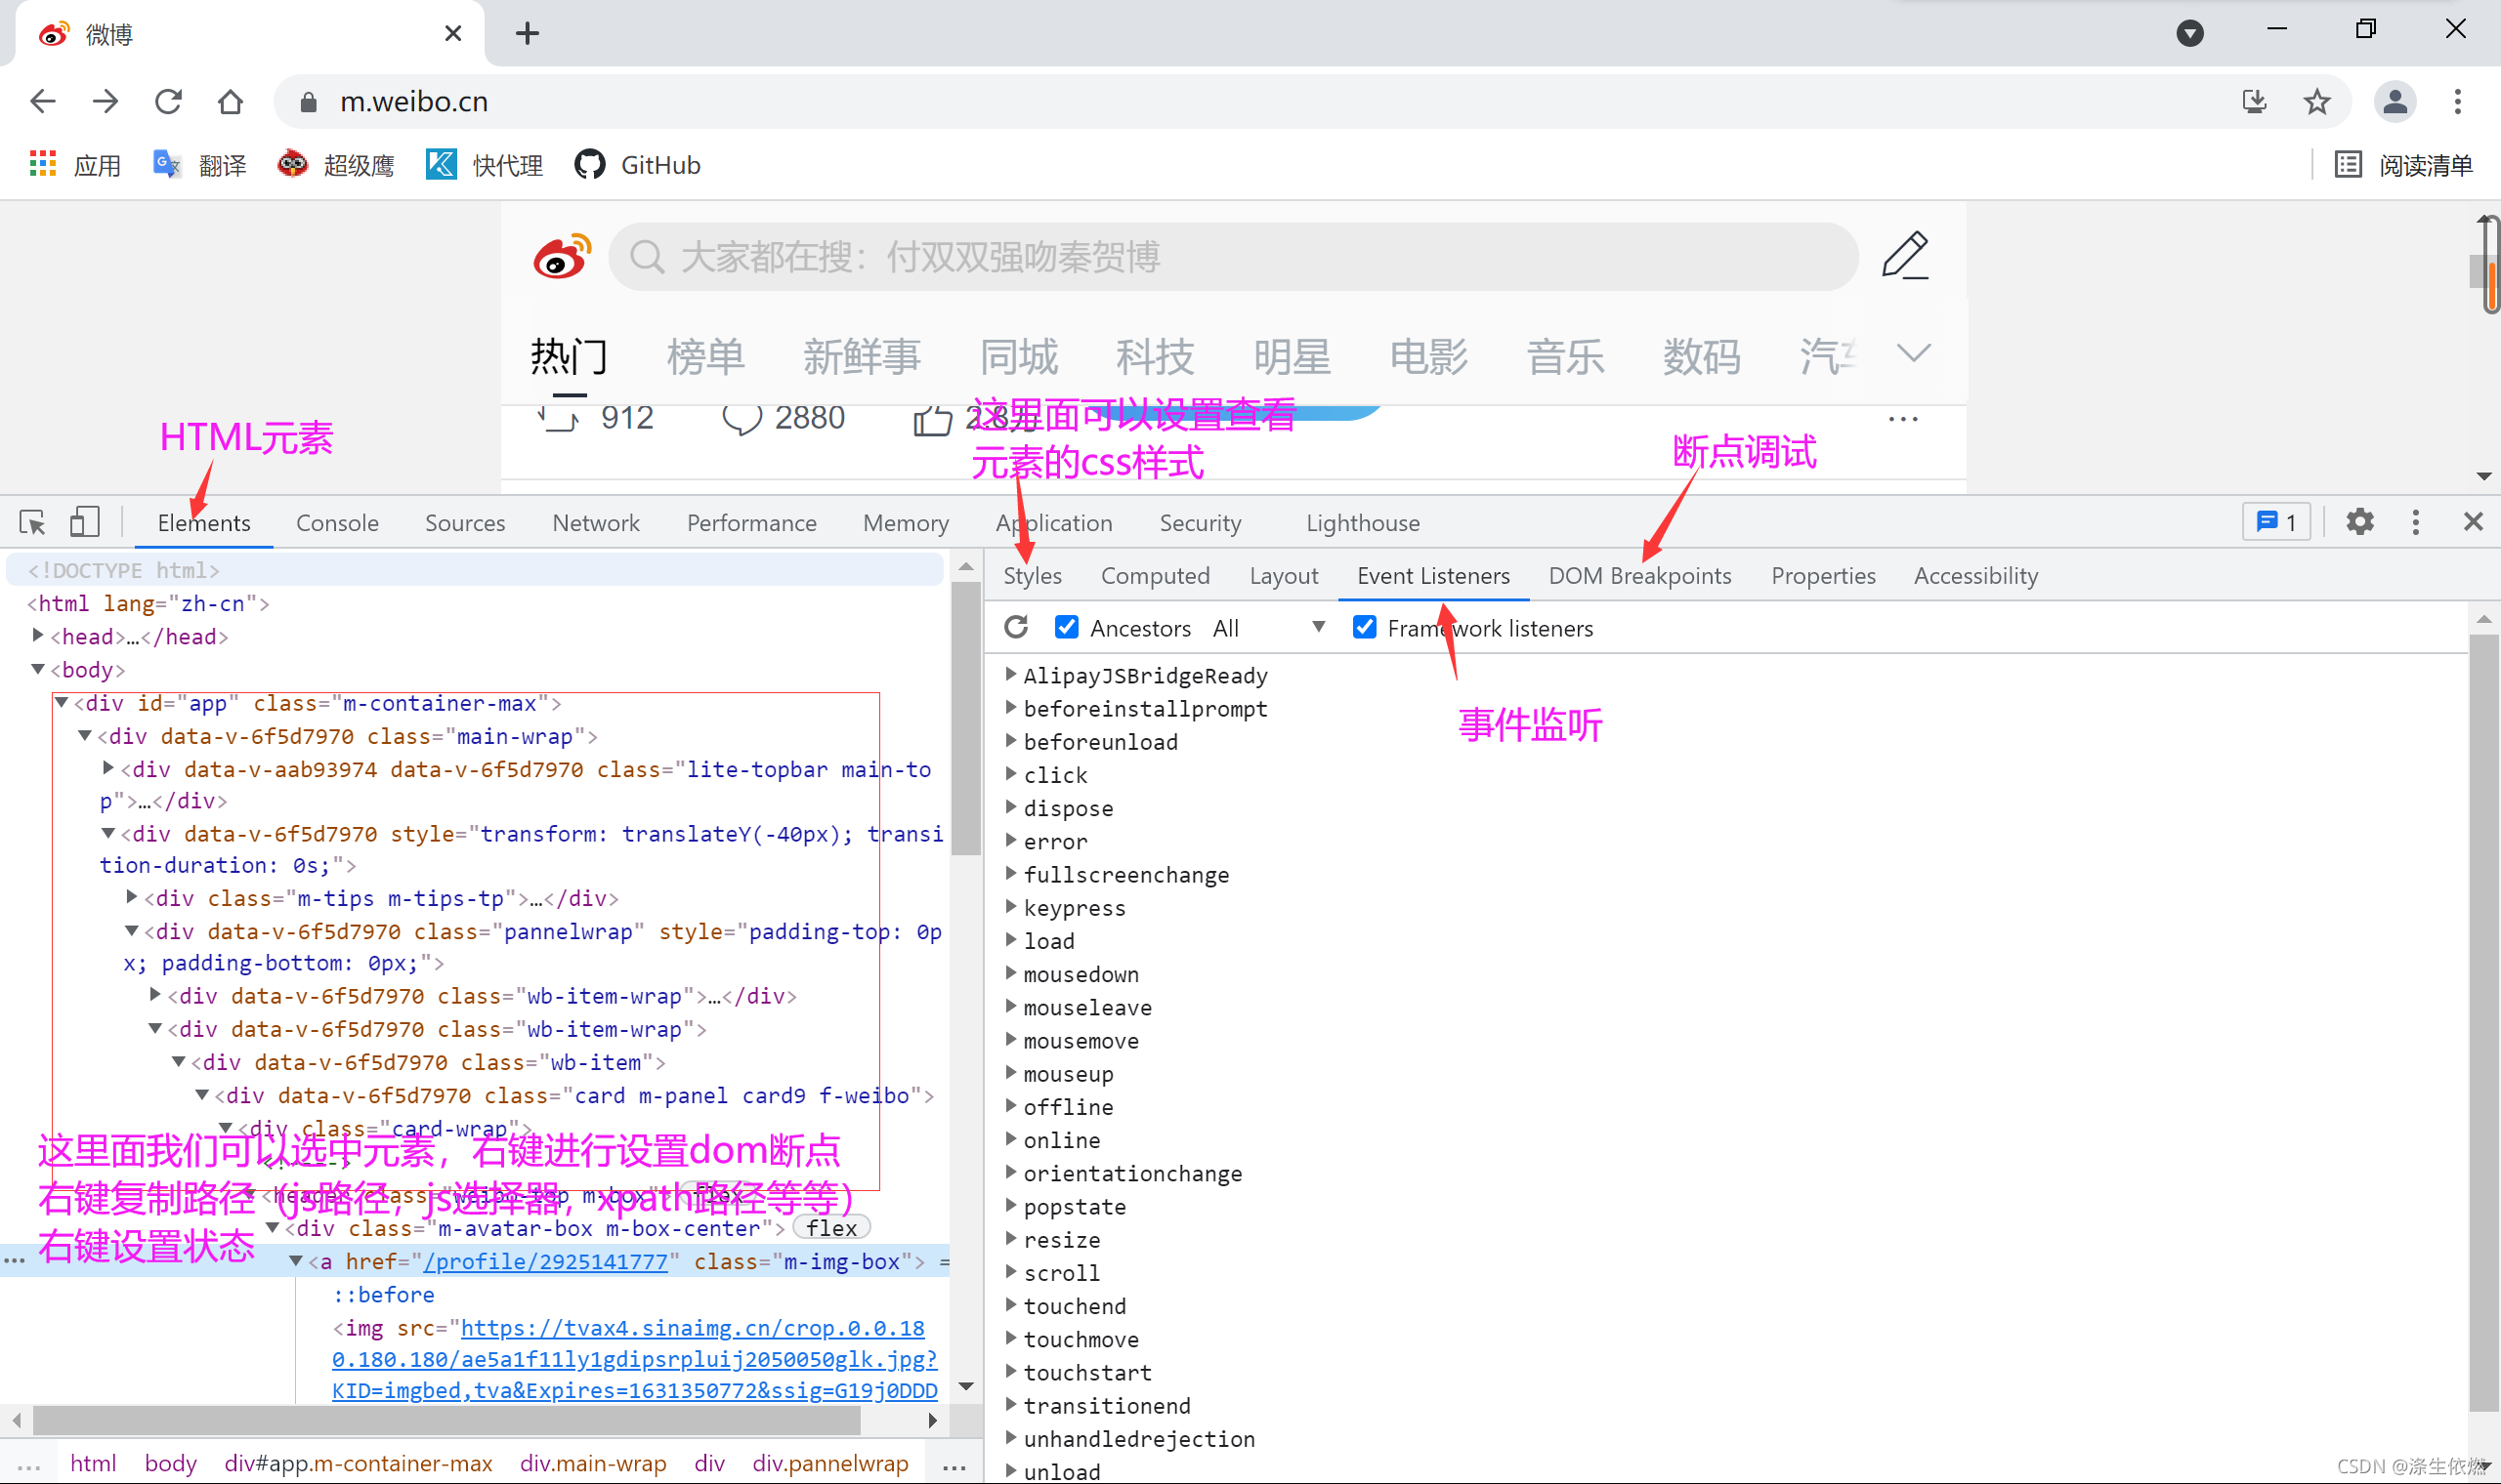Open the DevTools customize menu
Viewport: 2501px width, 1484px height.
[x=2416, y=522]
